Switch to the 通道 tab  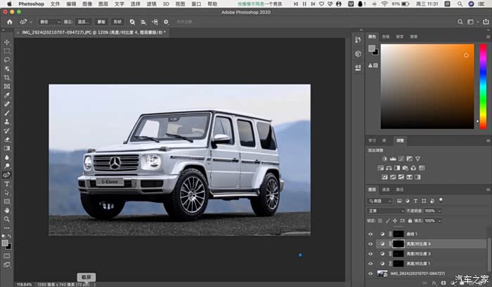point(386,189)
